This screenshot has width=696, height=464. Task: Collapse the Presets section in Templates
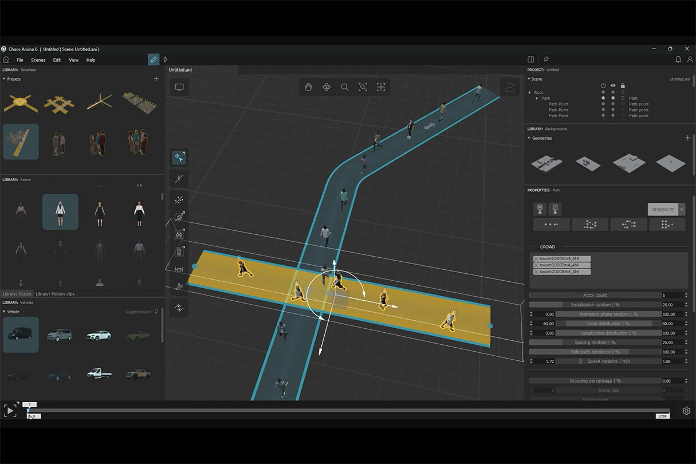pos(5,79)
